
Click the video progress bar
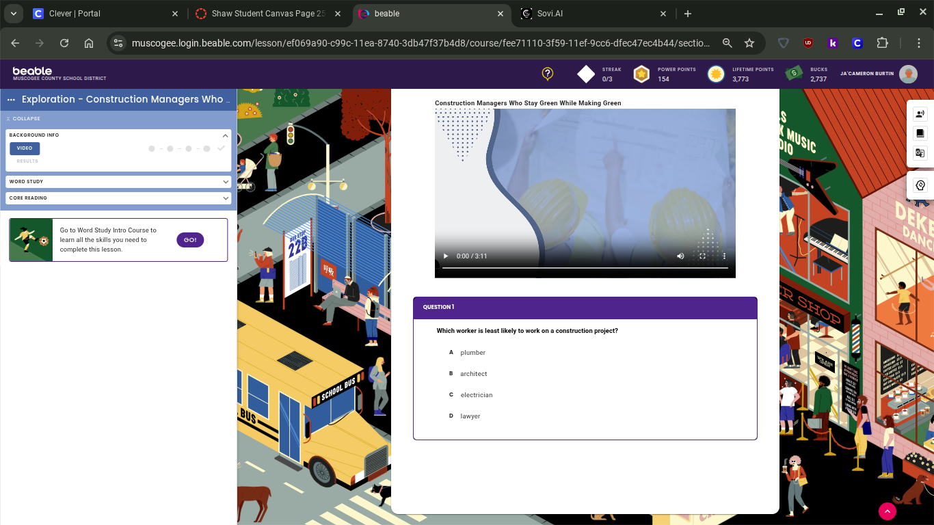[585, 267]
